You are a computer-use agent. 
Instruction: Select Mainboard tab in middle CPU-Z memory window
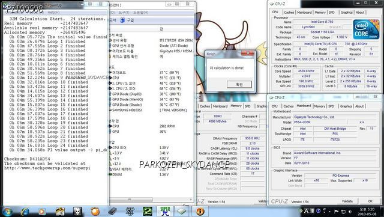point(220,106)
